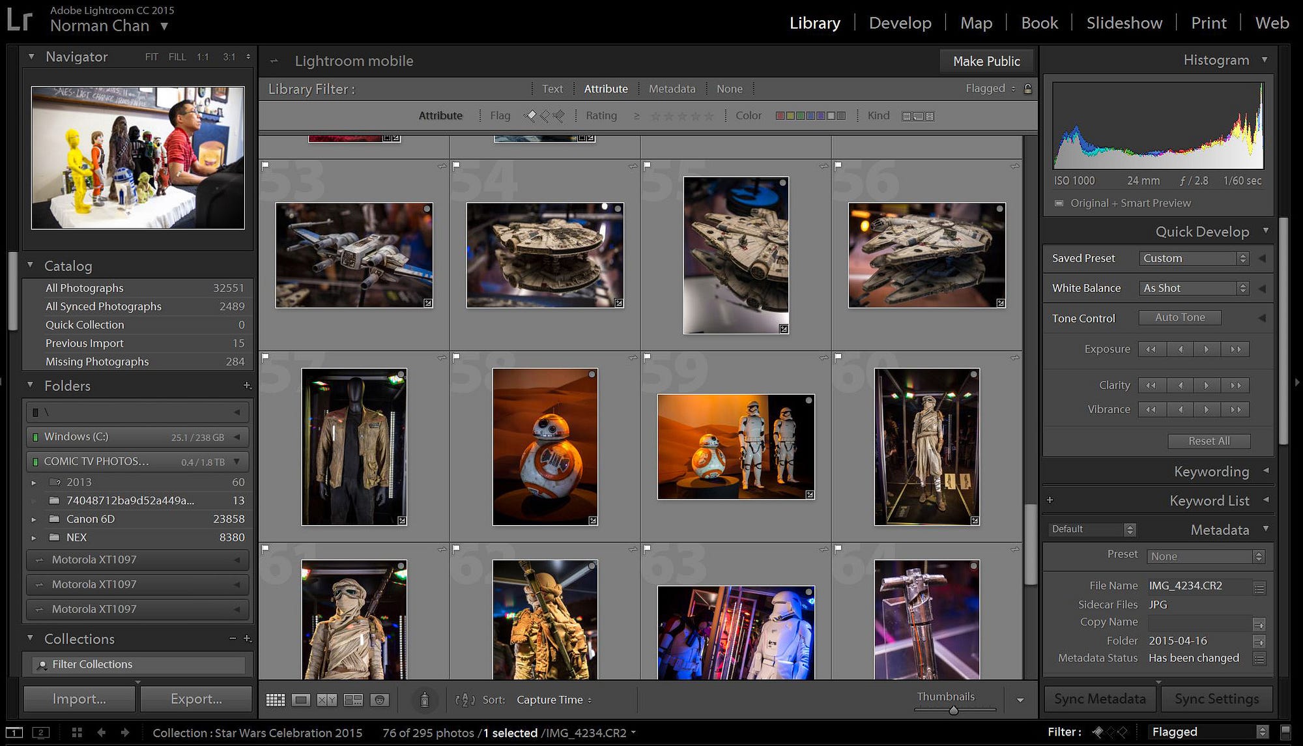Select the None library filter tab
Screen dimensions: 1303x746
coord(729,89)
